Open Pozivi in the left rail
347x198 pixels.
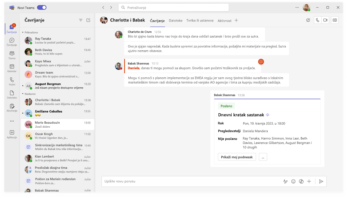[12, 81]
